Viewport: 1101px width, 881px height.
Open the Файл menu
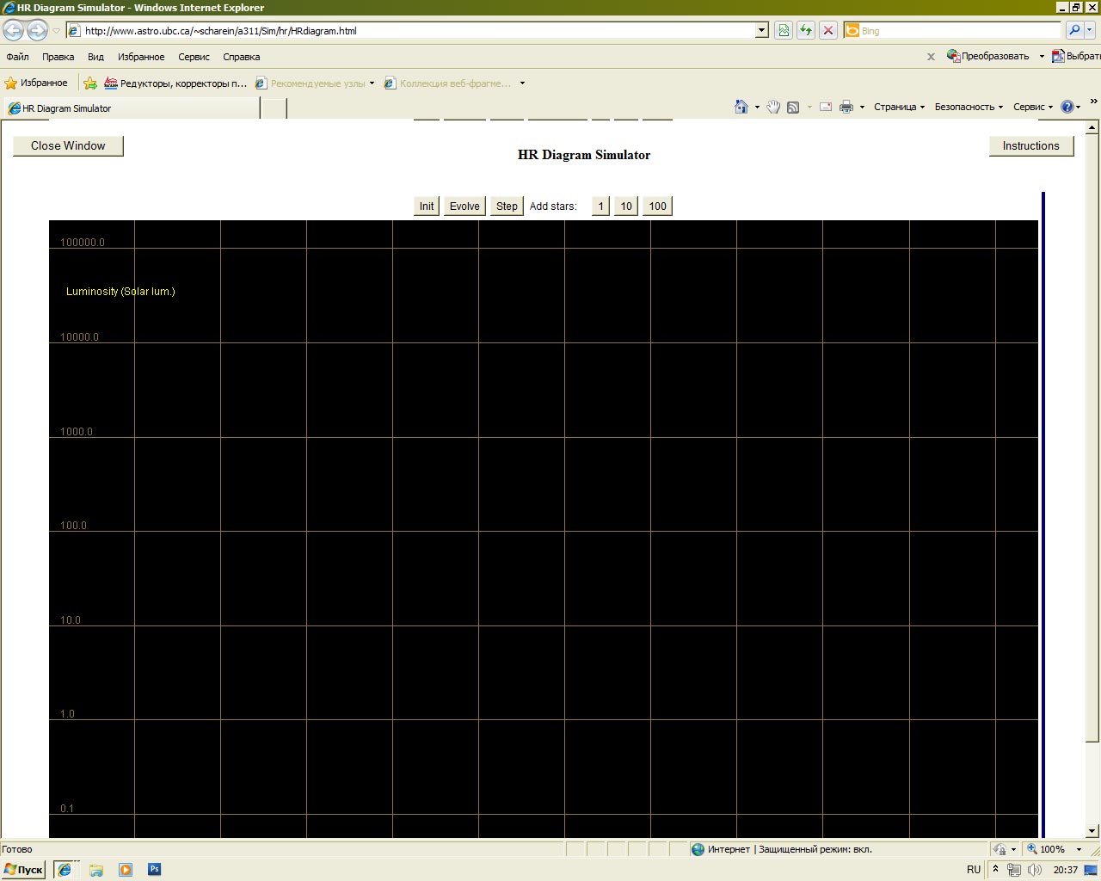[17, 57]
